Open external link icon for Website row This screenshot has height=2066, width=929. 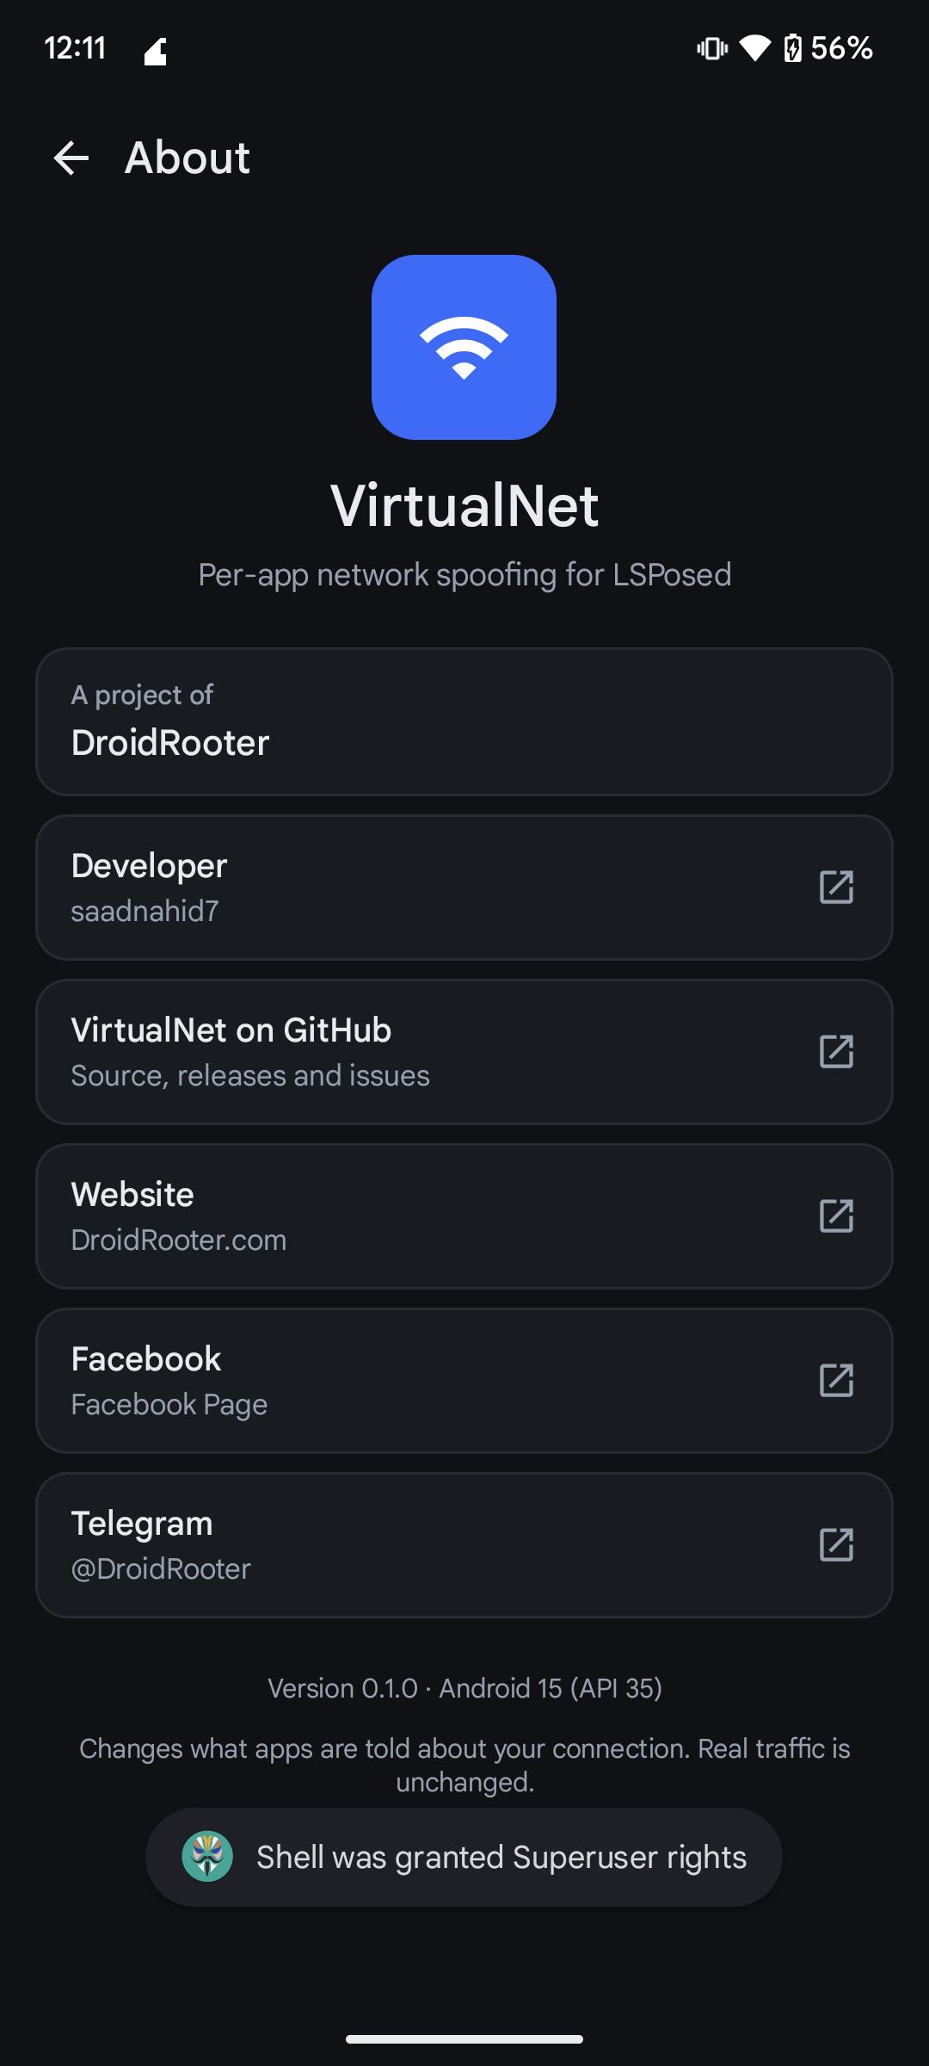tap(836, 1215)
